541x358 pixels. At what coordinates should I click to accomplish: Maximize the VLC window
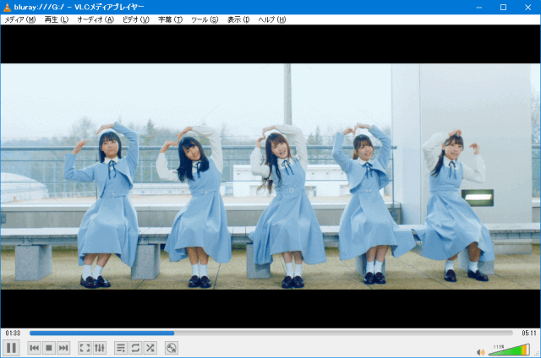pos(504,8)
